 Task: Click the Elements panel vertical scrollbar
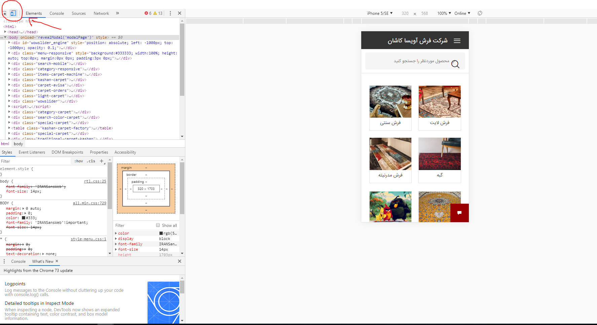click(182, 59)
